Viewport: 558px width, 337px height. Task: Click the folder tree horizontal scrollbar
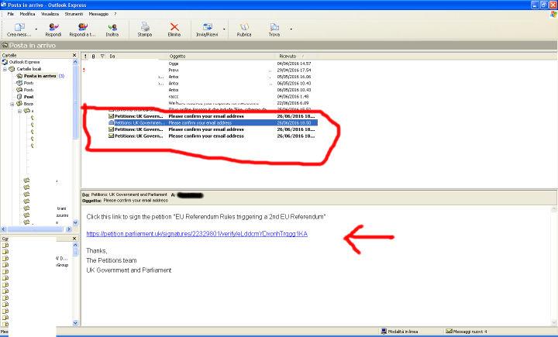point(36,229)
